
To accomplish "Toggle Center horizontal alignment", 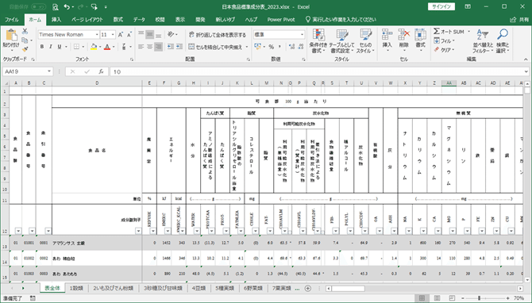I will click(x=149, y=47).
